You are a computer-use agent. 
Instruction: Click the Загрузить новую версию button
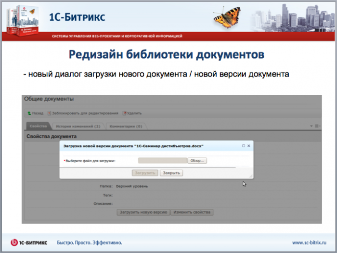point(143,212)
